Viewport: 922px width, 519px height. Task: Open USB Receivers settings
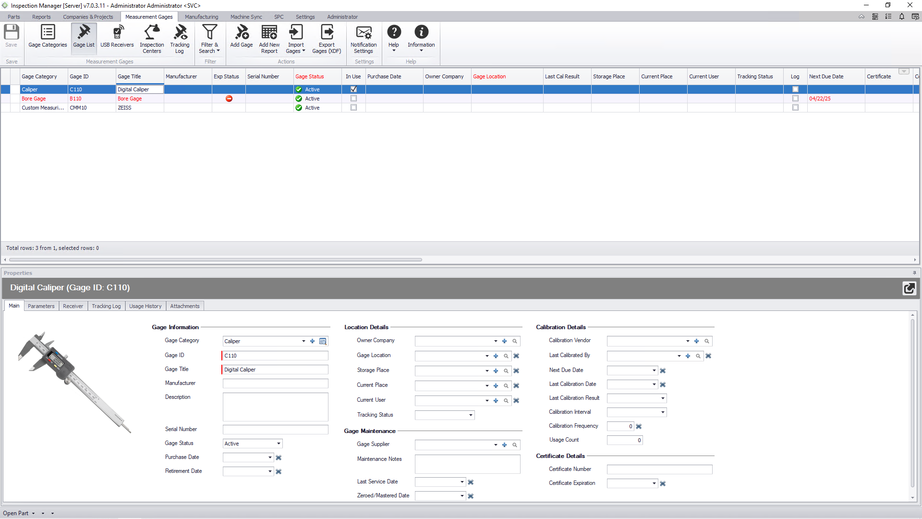[x=117, y=37]
